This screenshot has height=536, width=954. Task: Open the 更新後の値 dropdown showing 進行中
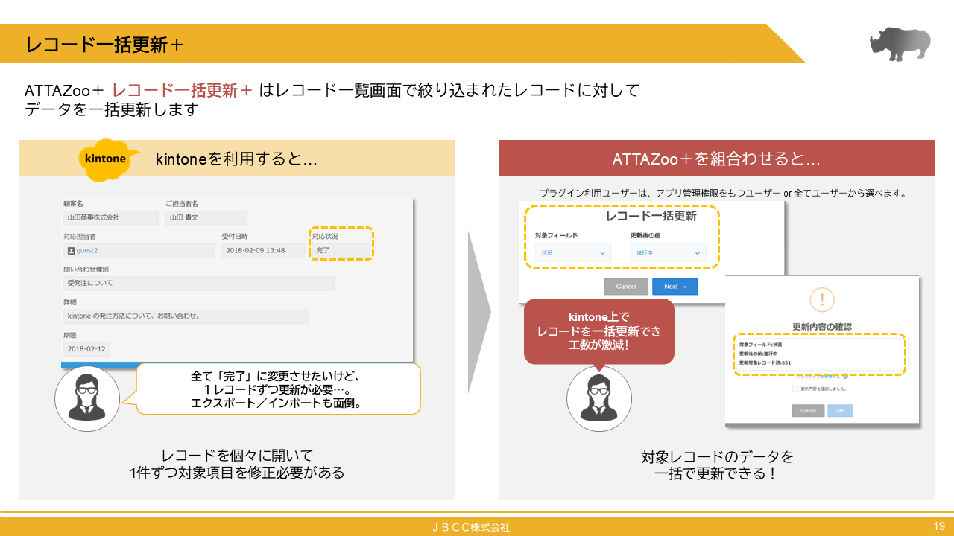[x=668, y=253]
